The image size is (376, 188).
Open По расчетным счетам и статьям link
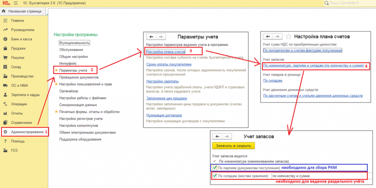click(x=313, y=95)
